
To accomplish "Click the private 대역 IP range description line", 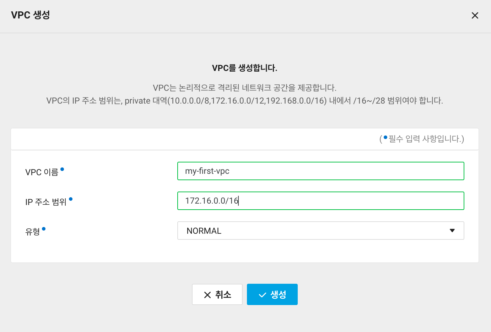I will tap(244, 101).
